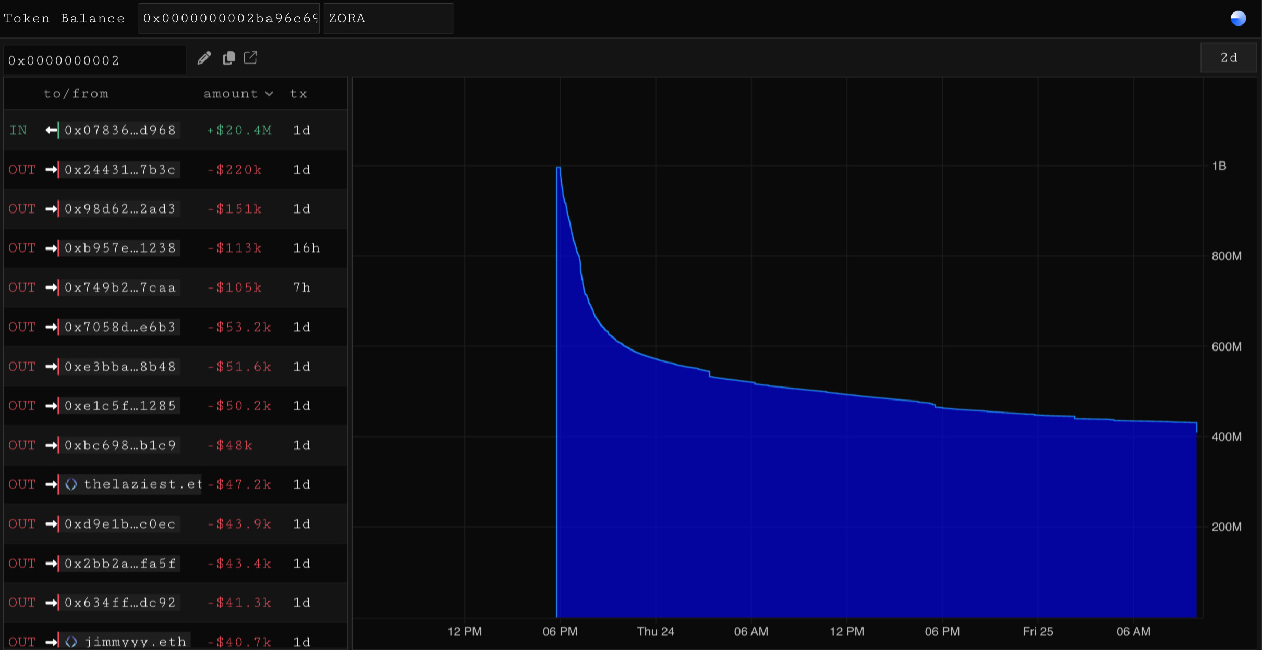Click the 0x0000000002 label field
This screenshot has height=650, width=1262.
coord(94,60)
